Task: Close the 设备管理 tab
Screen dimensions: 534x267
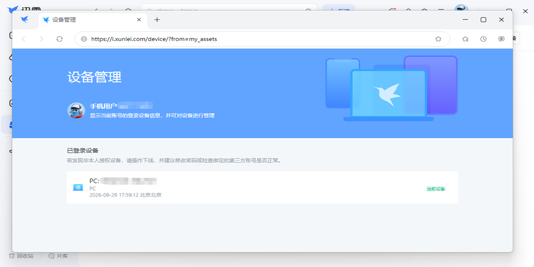Action: click(139, 20)
